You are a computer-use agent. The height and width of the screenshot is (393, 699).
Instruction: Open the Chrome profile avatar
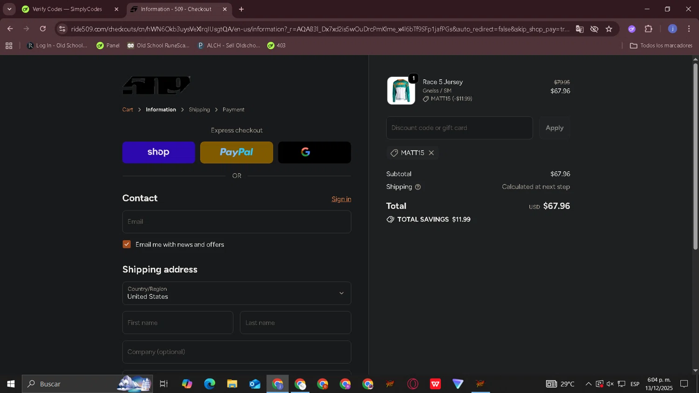click(672, 29)
